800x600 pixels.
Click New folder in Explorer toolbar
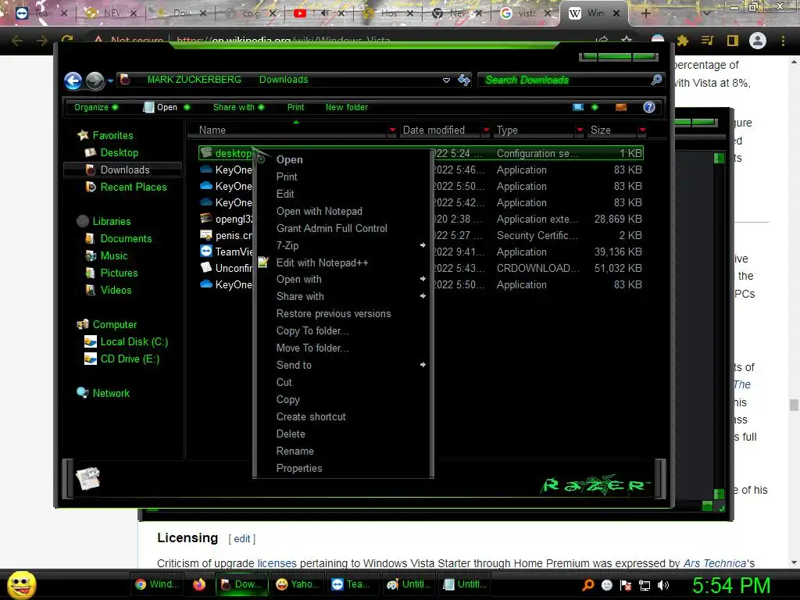[346, 107]
